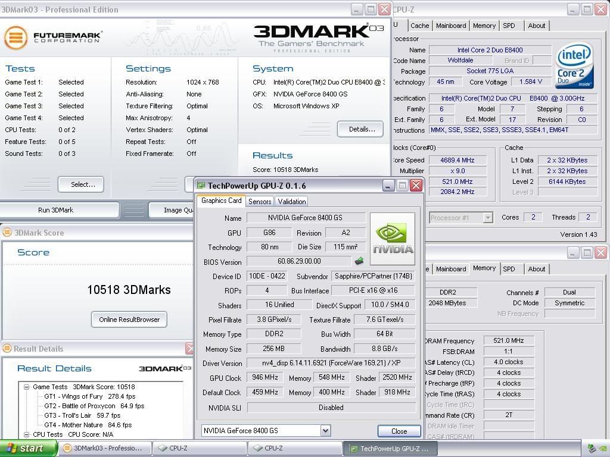The image size is (610, 457).
Task: Open Mainboard tab in lower CPU-Z window
Action: (451, 269)
